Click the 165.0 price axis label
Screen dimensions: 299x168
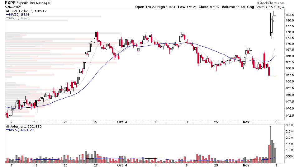point(290,56)
